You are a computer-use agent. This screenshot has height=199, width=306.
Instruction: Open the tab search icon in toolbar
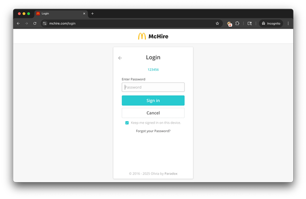pos(249,23)
